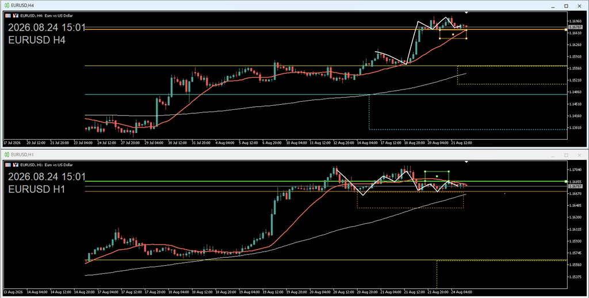Maximize the EURUSD,H4 chart window
Image resolution: width=589 pixels, height=298 pixels.
pos(566,6)
